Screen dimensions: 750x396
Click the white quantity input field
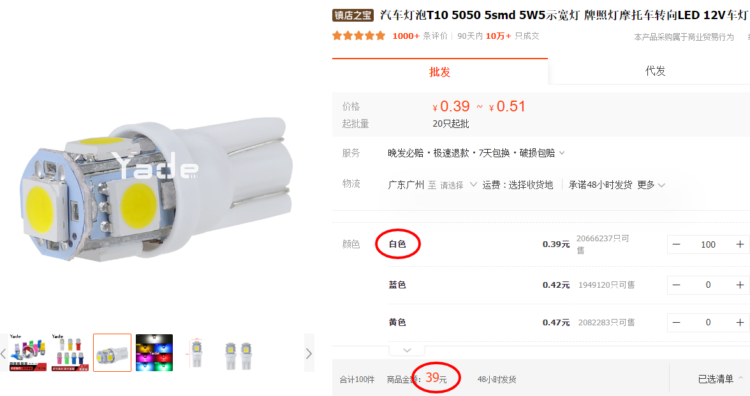708,244
